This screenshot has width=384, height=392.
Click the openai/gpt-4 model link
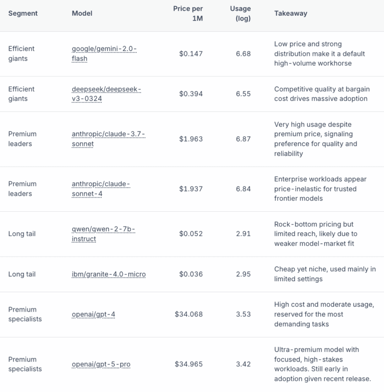click(94, 314)
